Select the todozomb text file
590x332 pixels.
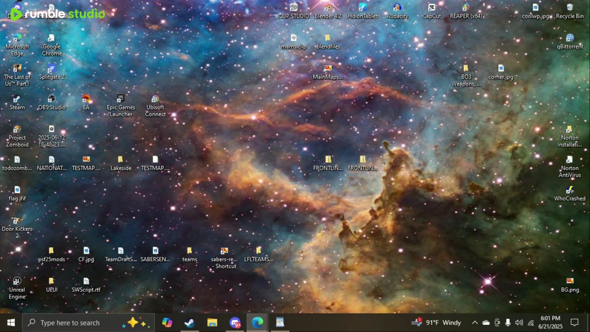[x=17, y=163]
